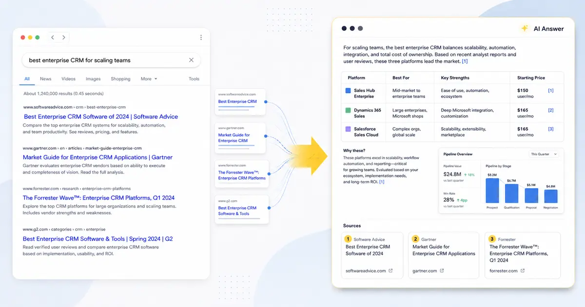Click the Dynamics 365 Sales platform name
585x307 pixels.
coord(368,113)
